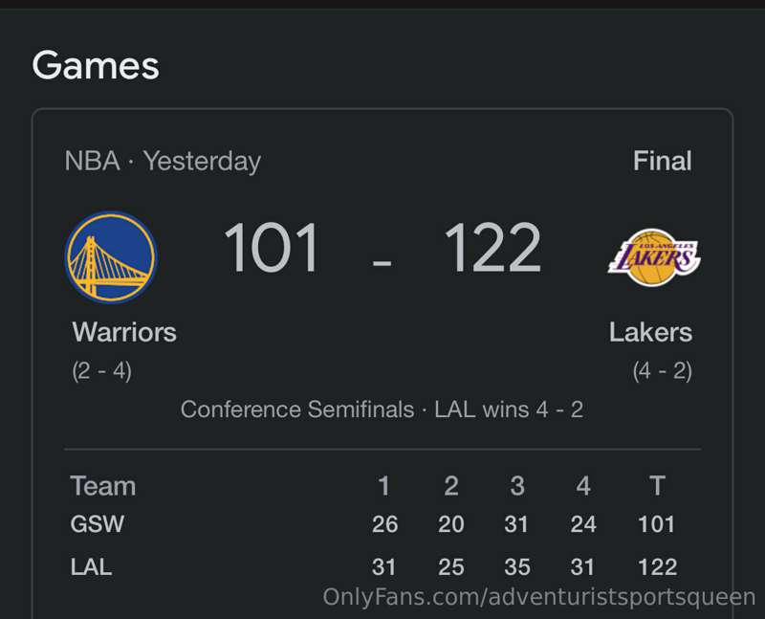Click the Golden State Warriors logo
Viewport: 765px width, 619px height.
[x=111, y=257]
